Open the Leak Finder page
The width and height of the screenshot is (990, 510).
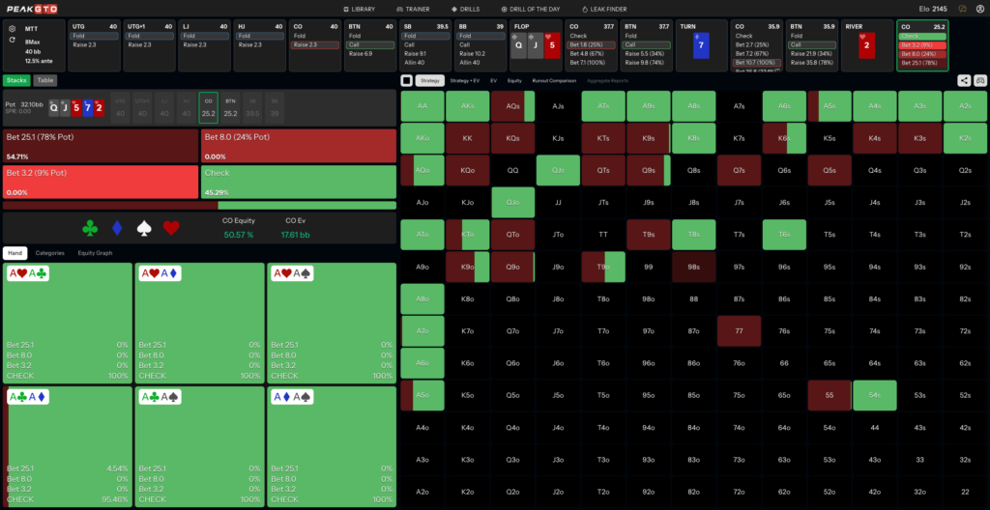[x=603, y=9]
